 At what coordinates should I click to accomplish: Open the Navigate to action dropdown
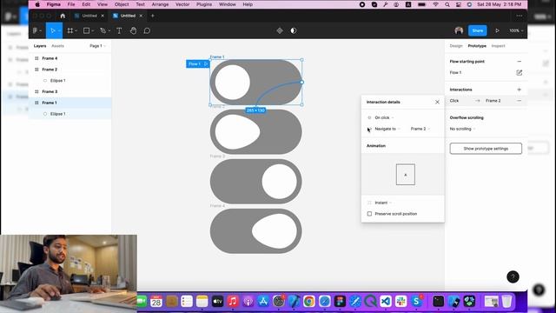[x=387, y=129]
